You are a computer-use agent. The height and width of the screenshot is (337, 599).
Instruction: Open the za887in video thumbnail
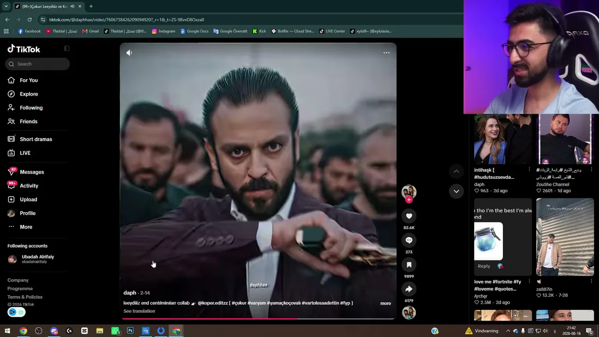565,237
